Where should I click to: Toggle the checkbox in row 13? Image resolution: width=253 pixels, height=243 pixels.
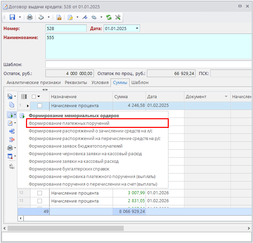[40, 201]
